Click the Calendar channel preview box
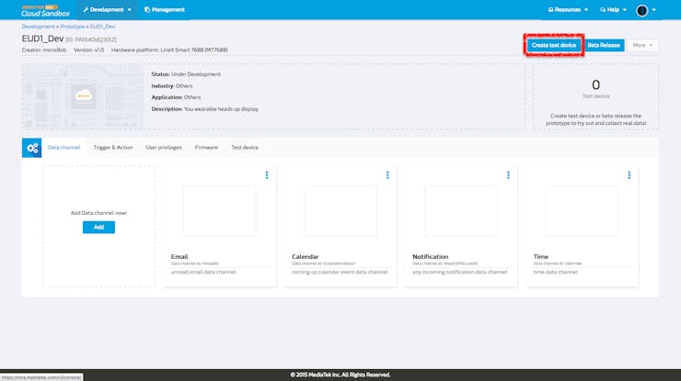 click(340, 210)
